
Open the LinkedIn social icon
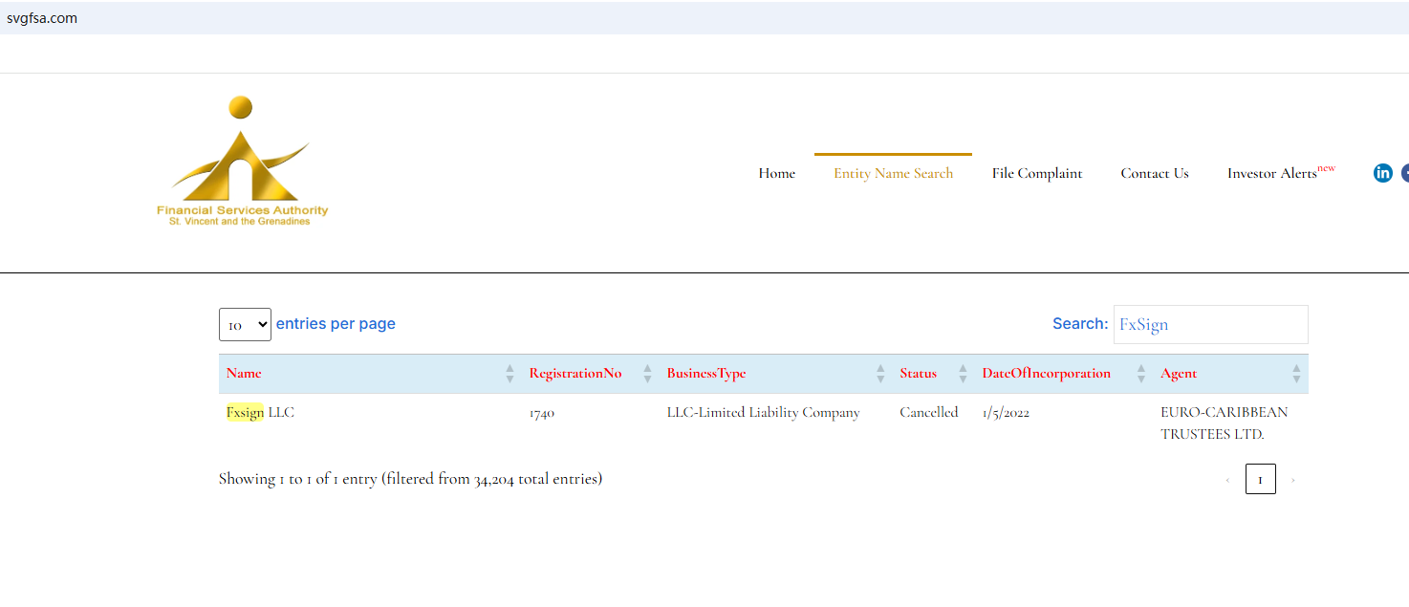click(1382, 173)
